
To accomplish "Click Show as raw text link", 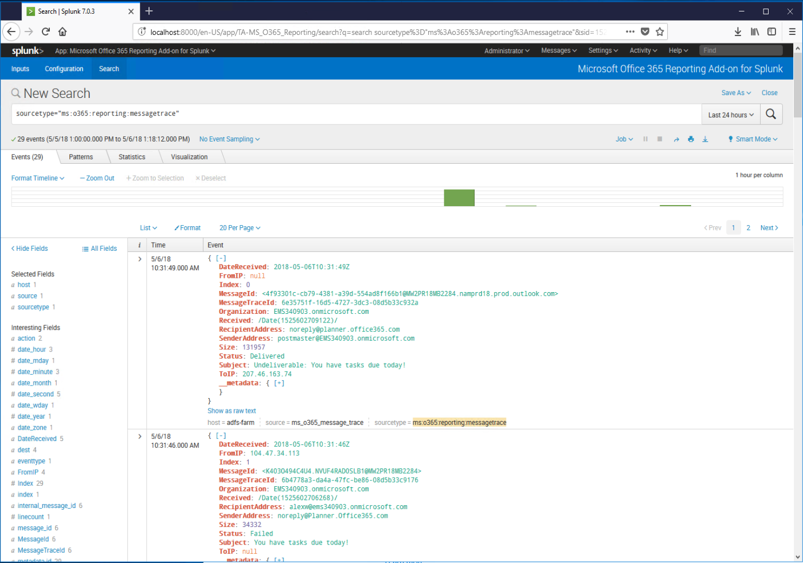I will [x=232, y=411].
